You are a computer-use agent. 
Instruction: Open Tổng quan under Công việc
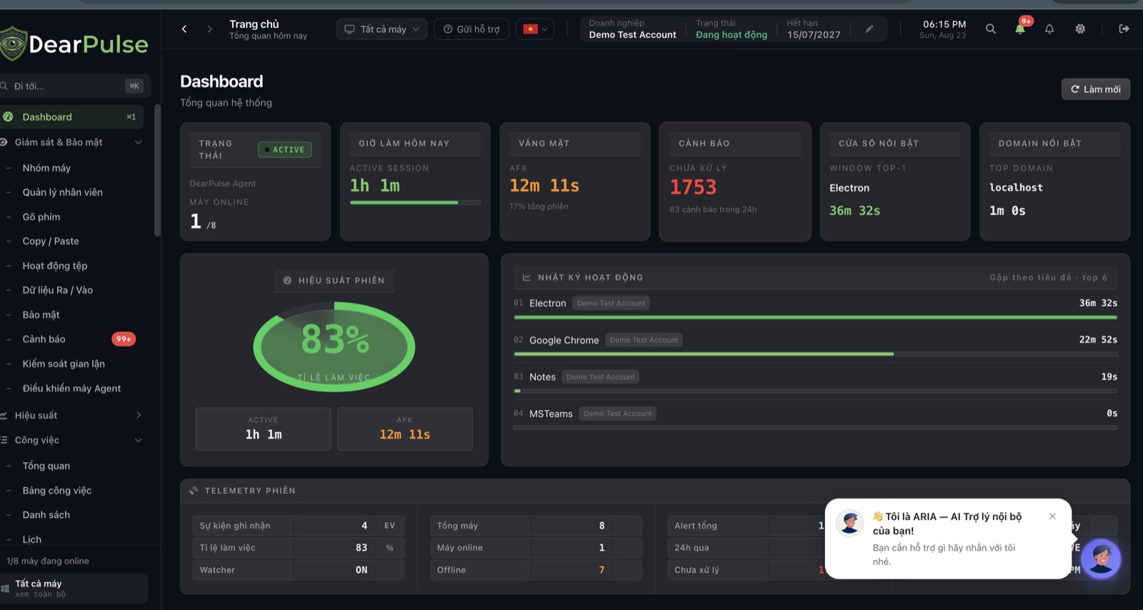pos(46,466)
